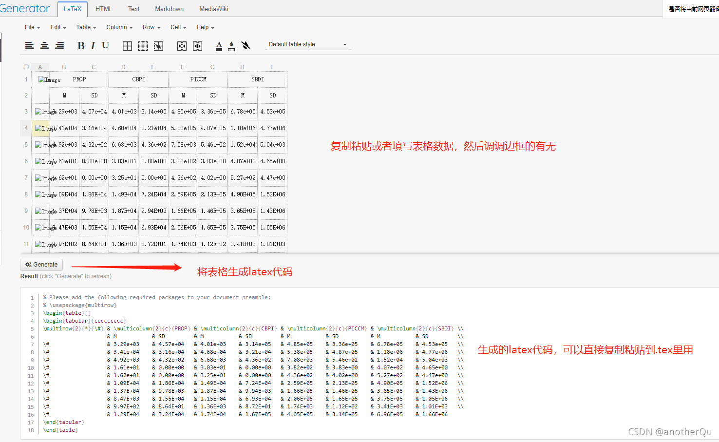
Task: Click the PICCM header cell
Action: [198, 79]
